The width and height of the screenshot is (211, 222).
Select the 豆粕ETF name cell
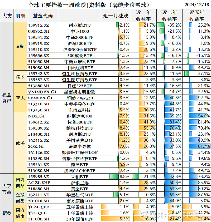pos(80,177)
